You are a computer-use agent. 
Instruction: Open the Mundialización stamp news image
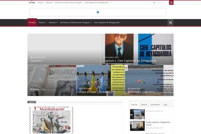[51, 120]
